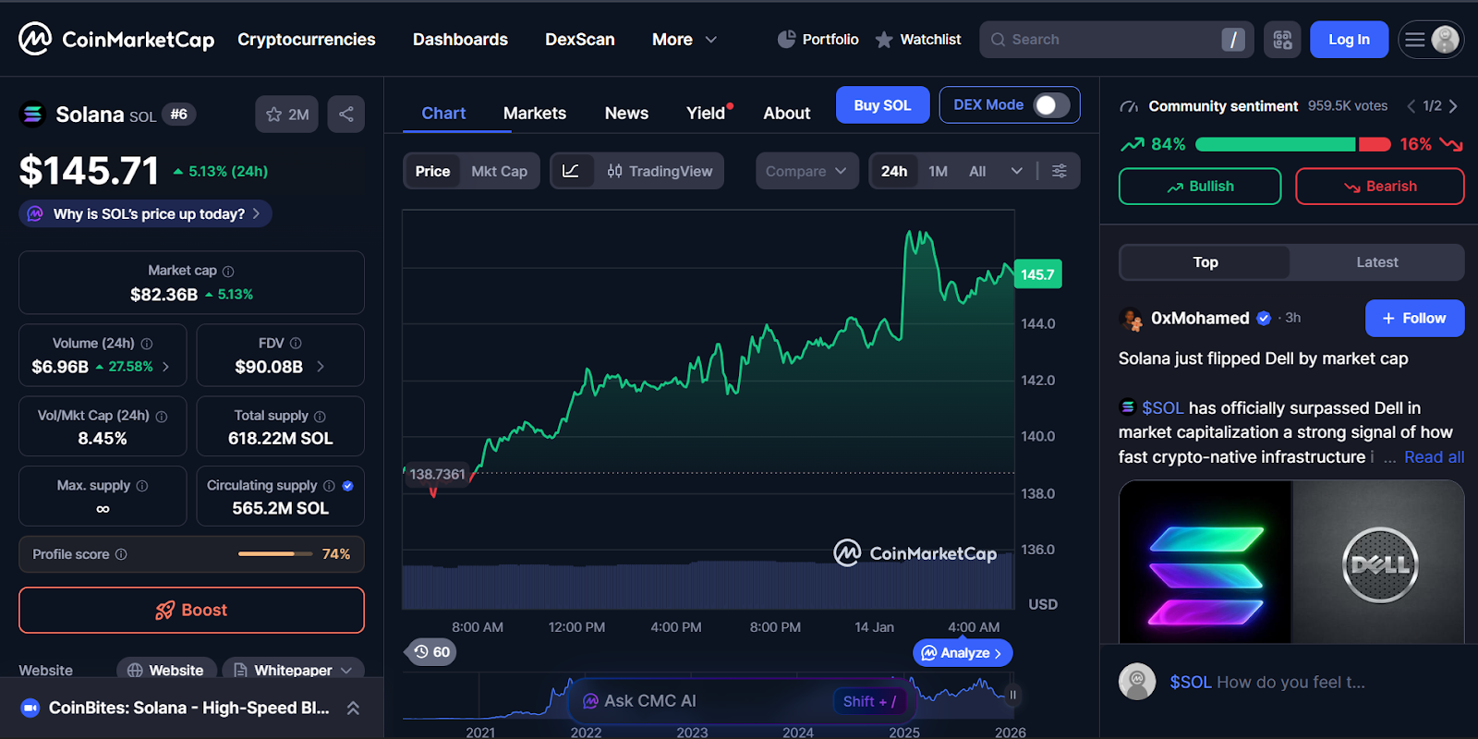1478x739 pixels.
Task: Click the 60 history clock badge
Action: (x=431, y=652)
